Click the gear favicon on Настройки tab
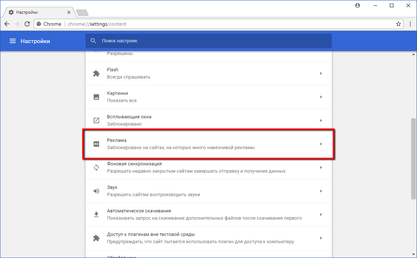 tap(11, 12)
